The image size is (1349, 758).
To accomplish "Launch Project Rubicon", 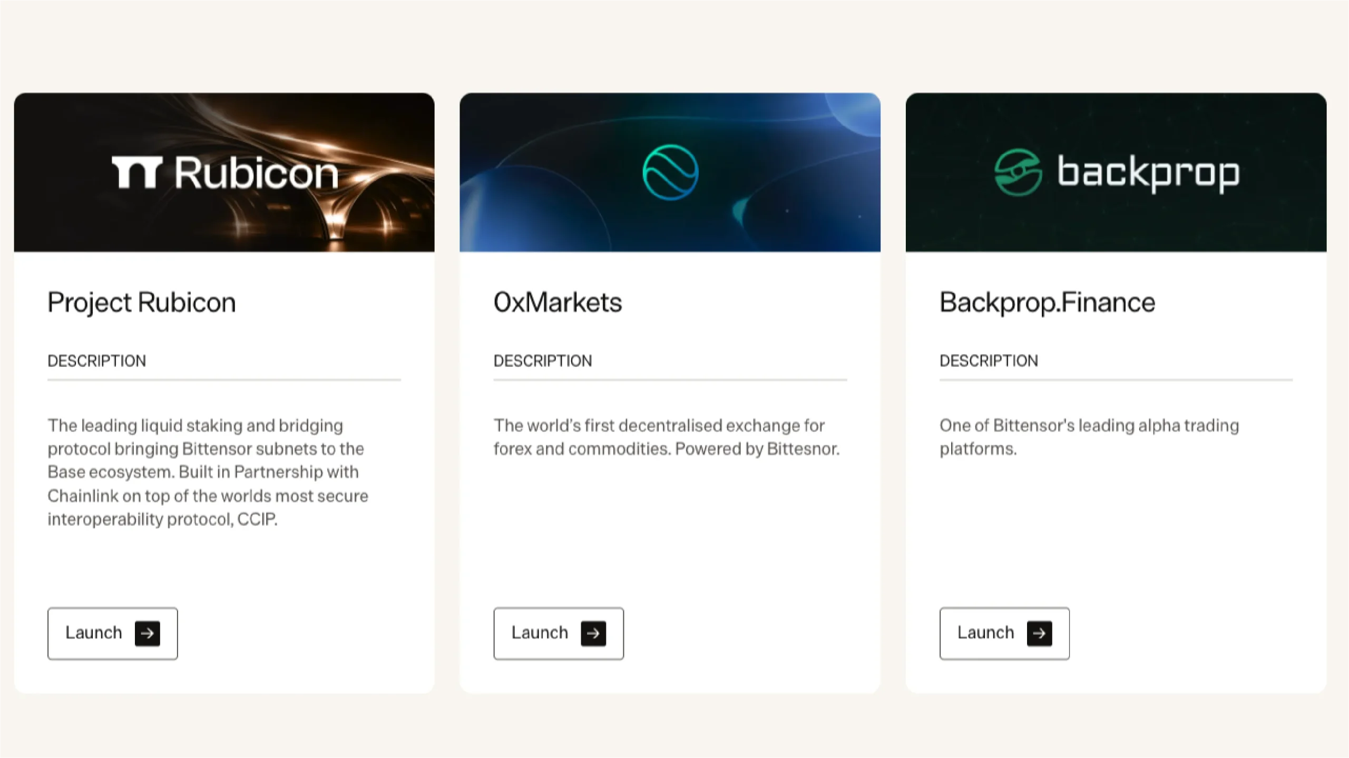I will pos(113,633).
